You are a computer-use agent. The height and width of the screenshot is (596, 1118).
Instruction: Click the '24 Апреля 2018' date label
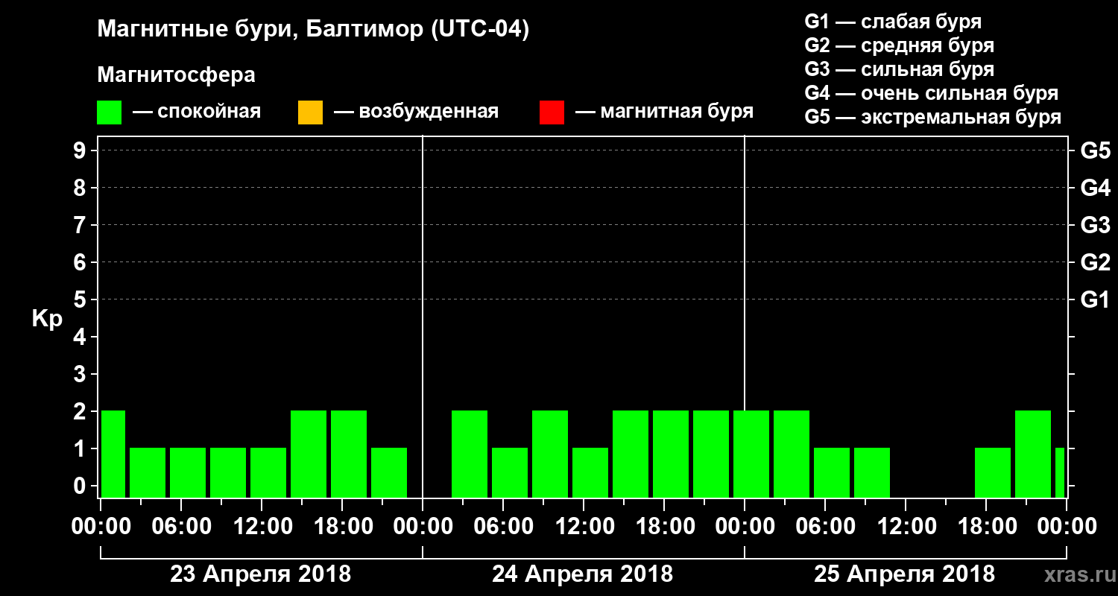click(x=583, y=574)
